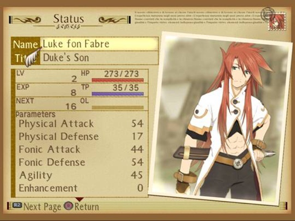
Task: Select the Enhancement parameter row
Action: 81,188
